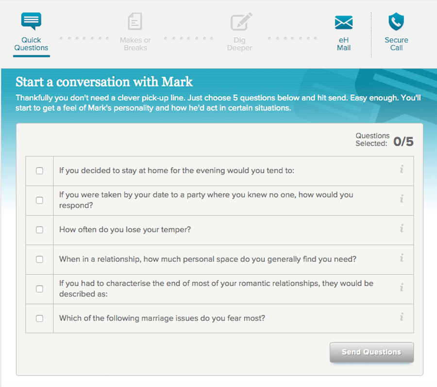Click the Secure Call phone shield icon
This screenshot has height=387, width=437.
396,22
